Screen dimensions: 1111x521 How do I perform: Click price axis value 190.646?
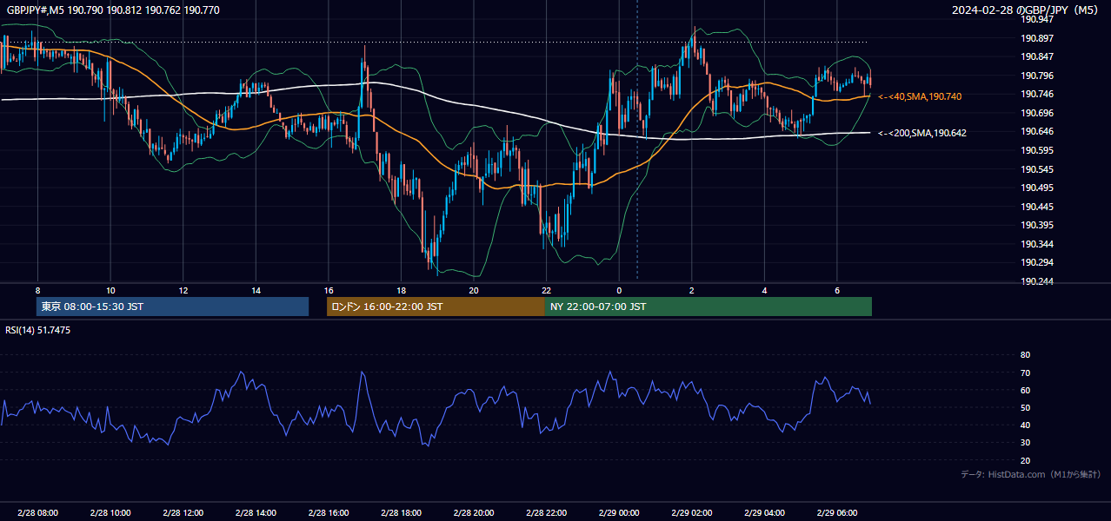pos(1038,131)
